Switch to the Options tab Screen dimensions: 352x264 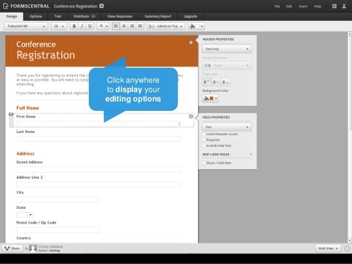click(x=36, y=17)
